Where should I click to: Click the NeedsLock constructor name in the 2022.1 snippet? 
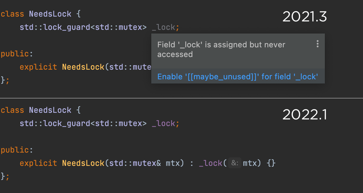click(x=83, y=163)
